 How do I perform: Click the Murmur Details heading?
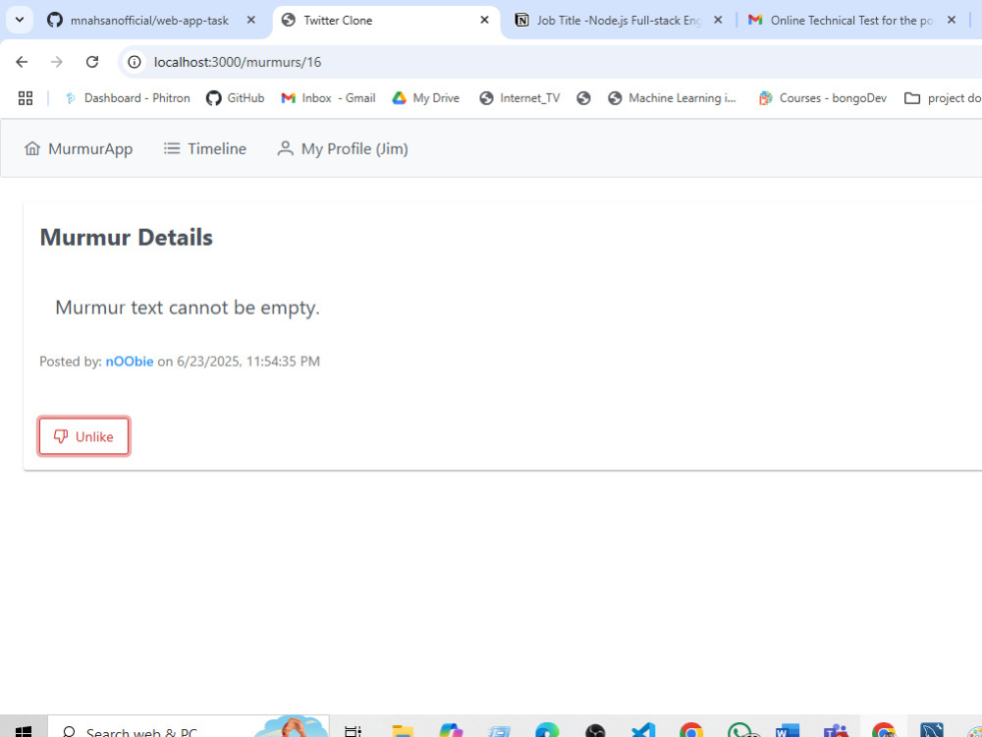(126, 238)
